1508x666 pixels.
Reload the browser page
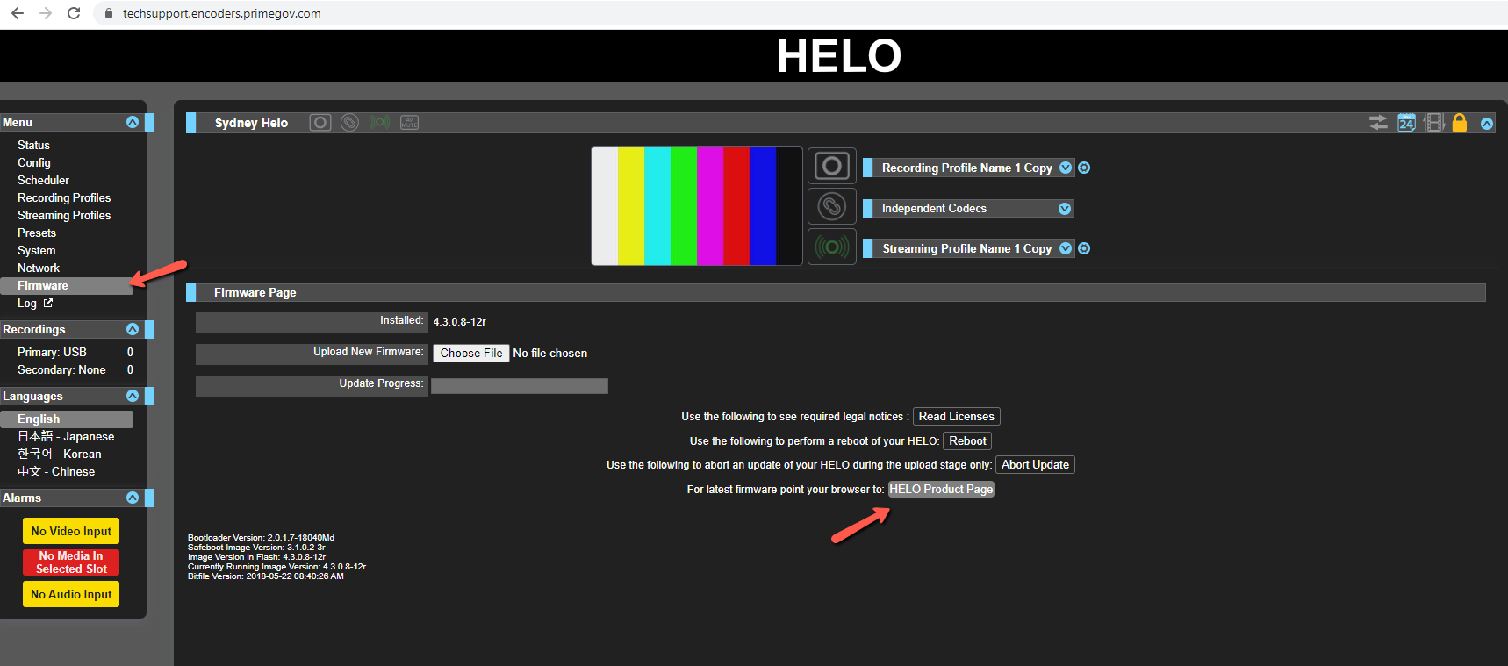(x=74, y=13)
